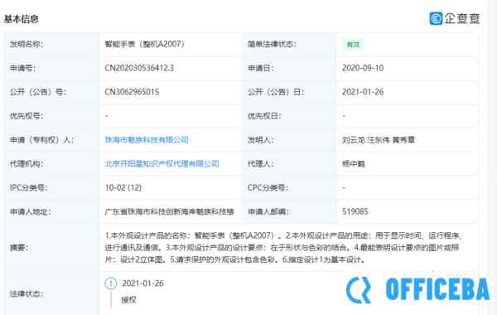Screen dimensions: 497x315
Task: Click the 发明名称 field label
Action: [27, 44]
